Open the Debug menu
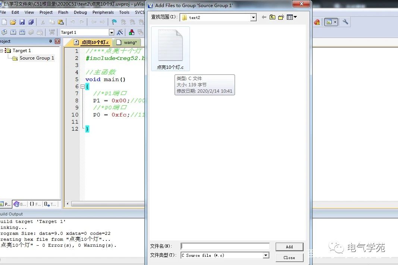The image size is (398, 265). [80, 12]
